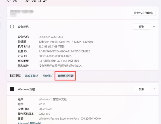This screenshot has width=161, height=124.
Task: Select processor text 12th Gen Intel i7-1280P
Action: (x=66, y=42)
